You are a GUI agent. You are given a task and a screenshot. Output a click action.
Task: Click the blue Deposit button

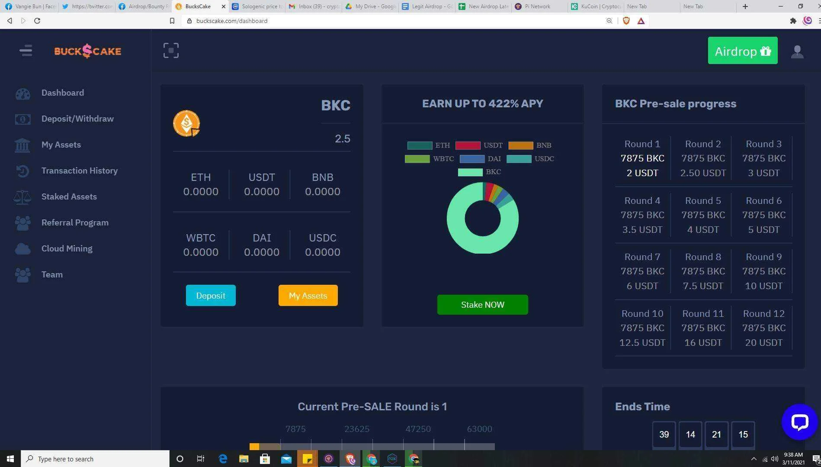pyautogui.click(x=211, y=296)
